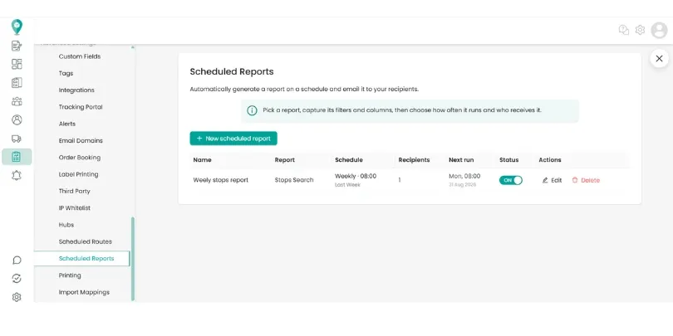This screenshot has height=336, width=673.
Task: Click the Stops Search report cell
Action: coord(294,180)
